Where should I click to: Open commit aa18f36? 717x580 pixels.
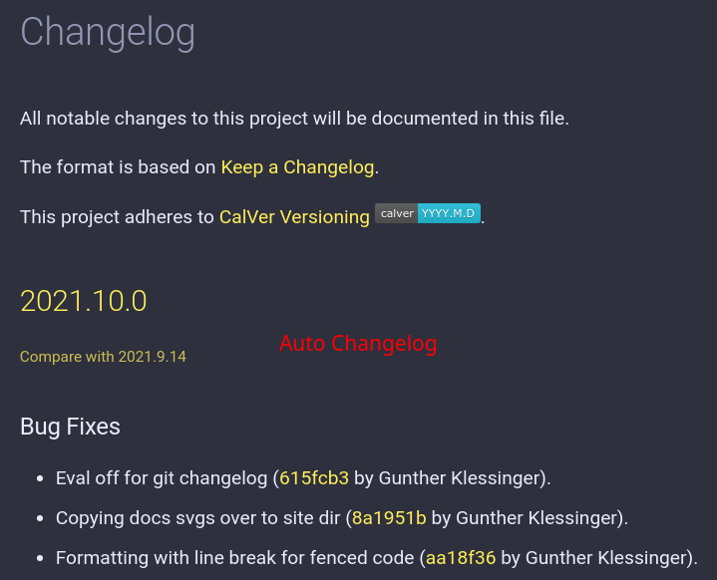click(461, 557)
